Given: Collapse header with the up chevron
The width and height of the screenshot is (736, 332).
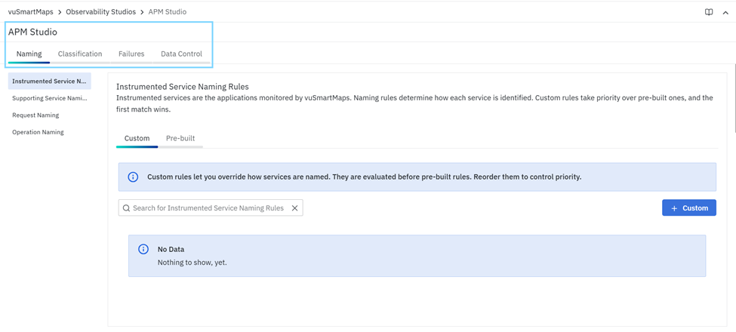Looking at the screenshot, I should pyautogui.click(x=725, y=13).
